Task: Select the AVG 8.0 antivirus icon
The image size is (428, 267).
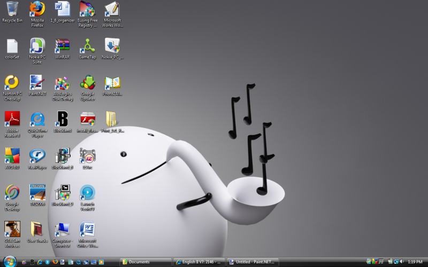Action: 12,159
